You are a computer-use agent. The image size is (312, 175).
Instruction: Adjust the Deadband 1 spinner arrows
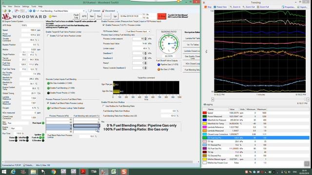click(145, 53)
